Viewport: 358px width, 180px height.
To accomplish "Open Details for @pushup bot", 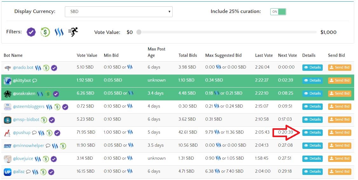I will pyautogui.click(x=312, y=132).
